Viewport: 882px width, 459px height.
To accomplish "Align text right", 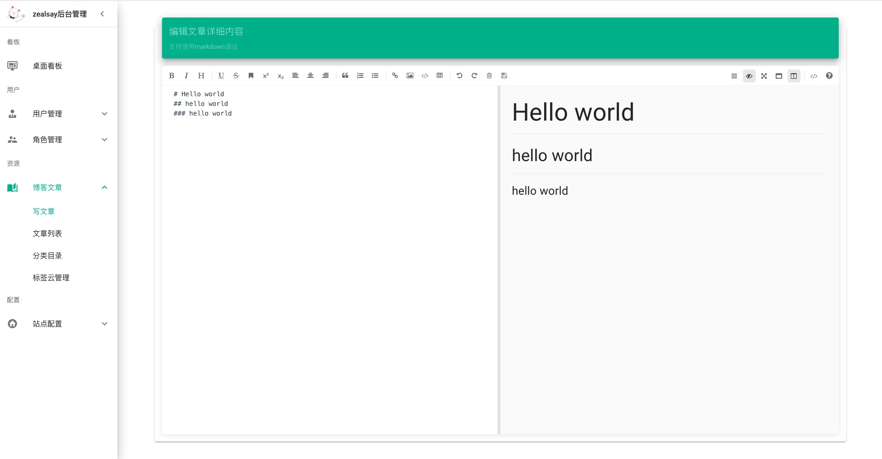I will pos(325,76).
